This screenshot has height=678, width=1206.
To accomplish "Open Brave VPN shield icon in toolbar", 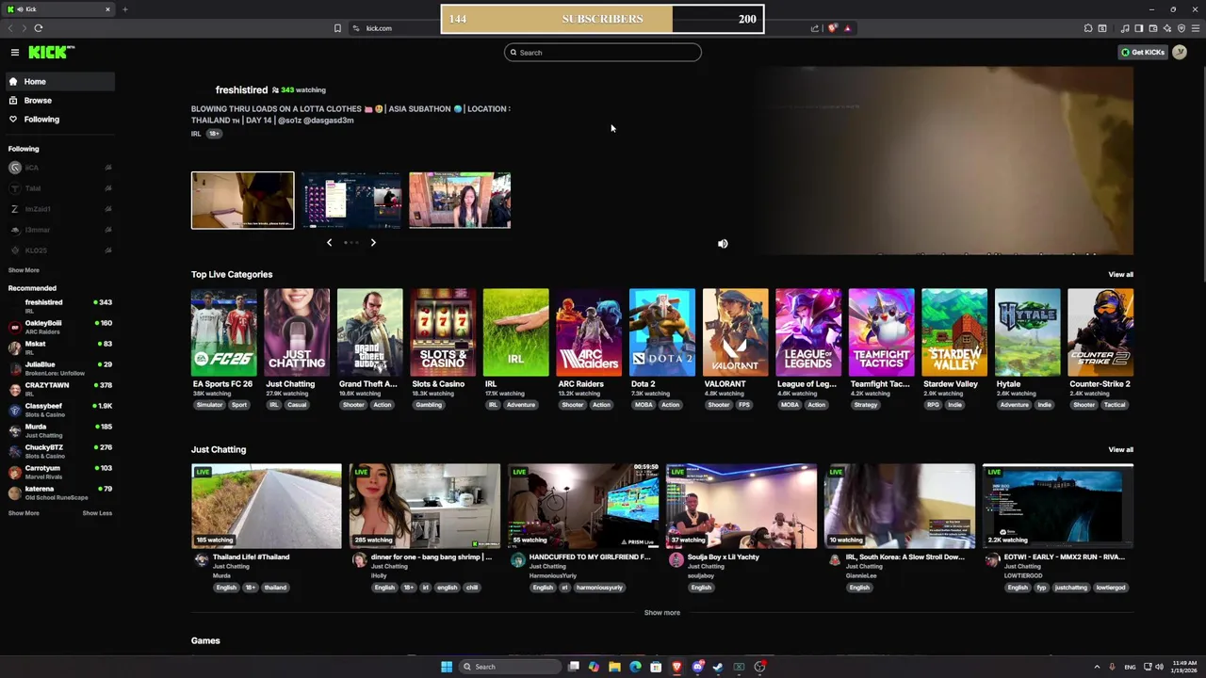I will pos(1182,28).
